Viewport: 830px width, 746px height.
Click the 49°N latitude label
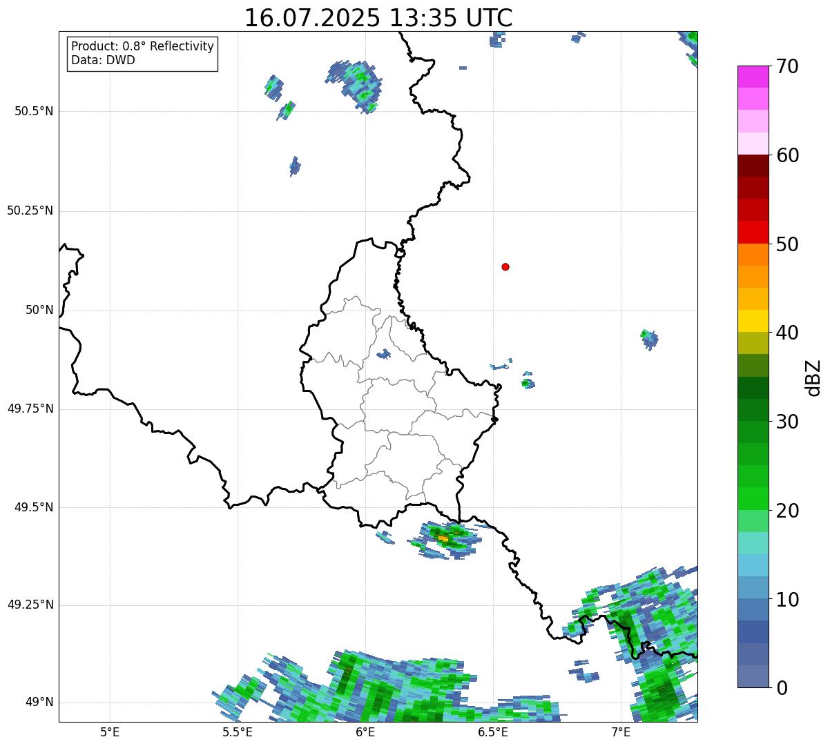pyautogui.click(x=39, y=703)
